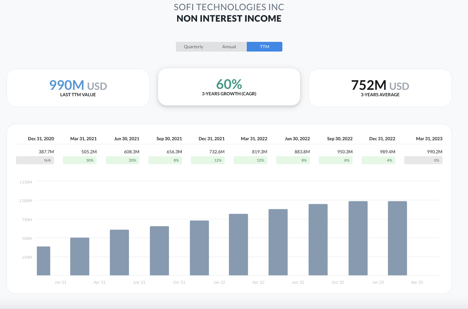Screen dimensions: 468x309
Task: Click the chart bar for Dec 2022
Action: (358, 238)
